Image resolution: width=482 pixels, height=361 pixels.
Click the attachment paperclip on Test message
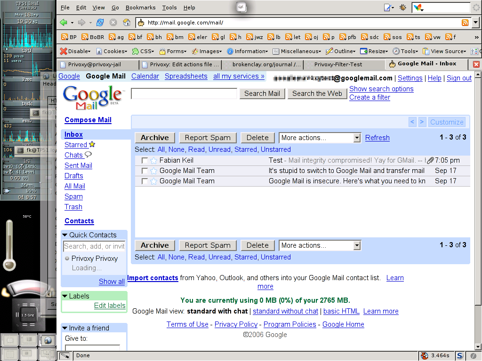[x=430, y=160]
